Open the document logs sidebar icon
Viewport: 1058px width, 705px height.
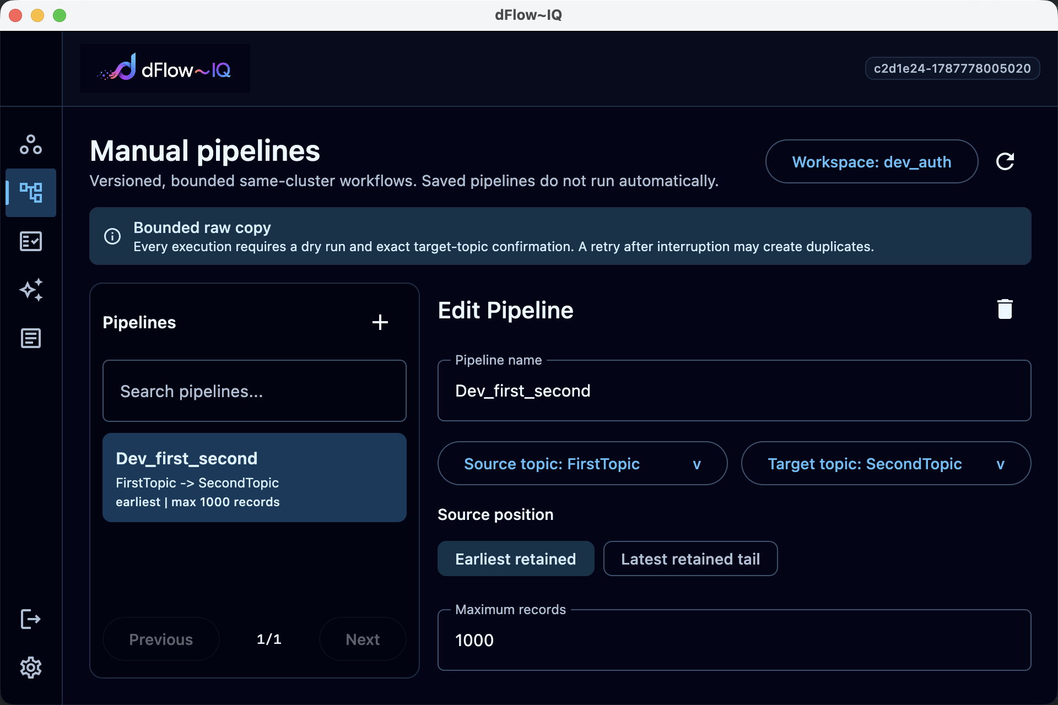point(31,338)
